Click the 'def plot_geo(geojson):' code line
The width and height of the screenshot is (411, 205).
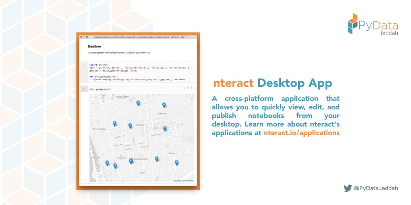tap(103, 77)
